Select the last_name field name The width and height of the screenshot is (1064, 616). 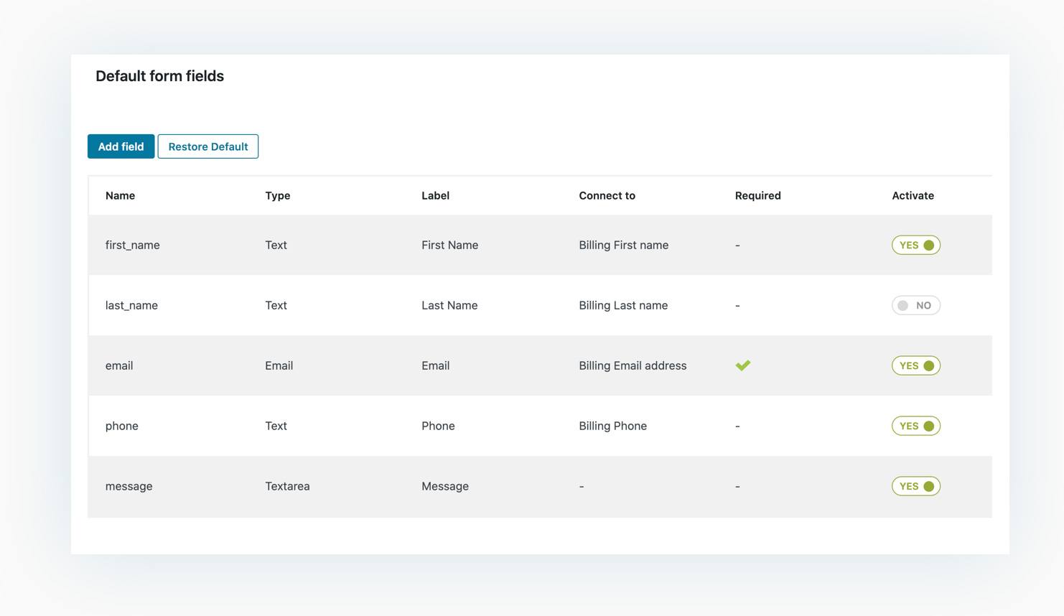131,305
